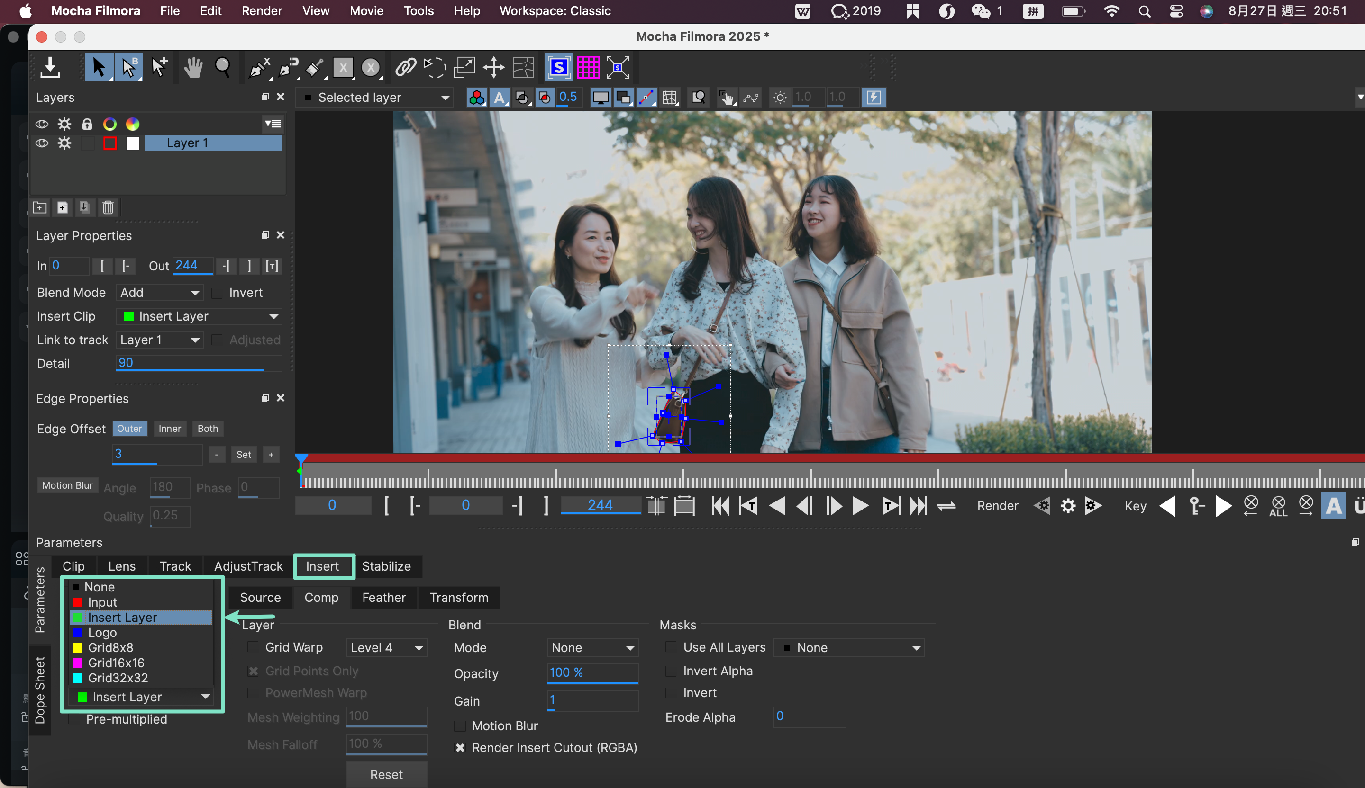The height and width of the screenshot is (788, 1365).
Task: Select Logo in the insert clip list
Action: tap(141, 632)
